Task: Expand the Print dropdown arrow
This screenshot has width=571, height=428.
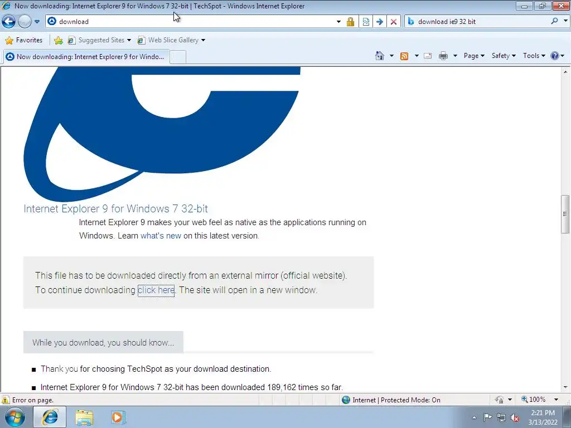Action: tap(455, 56)
